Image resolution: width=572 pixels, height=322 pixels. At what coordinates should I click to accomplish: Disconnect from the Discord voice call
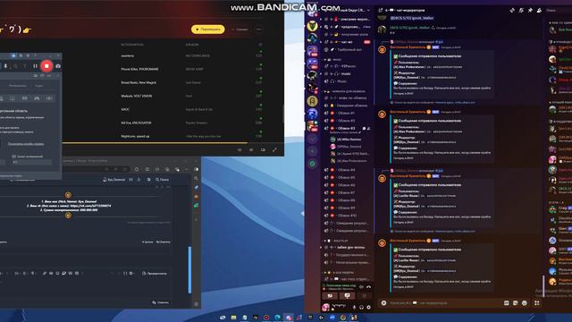coord(368,287)
